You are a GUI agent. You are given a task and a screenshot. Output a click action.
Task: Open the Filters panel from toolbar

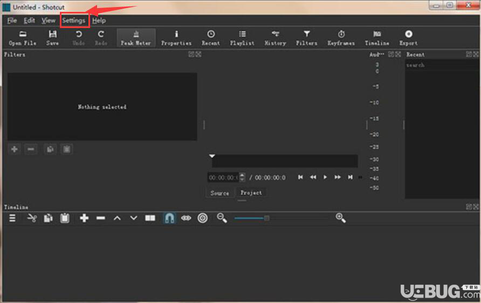306,38
